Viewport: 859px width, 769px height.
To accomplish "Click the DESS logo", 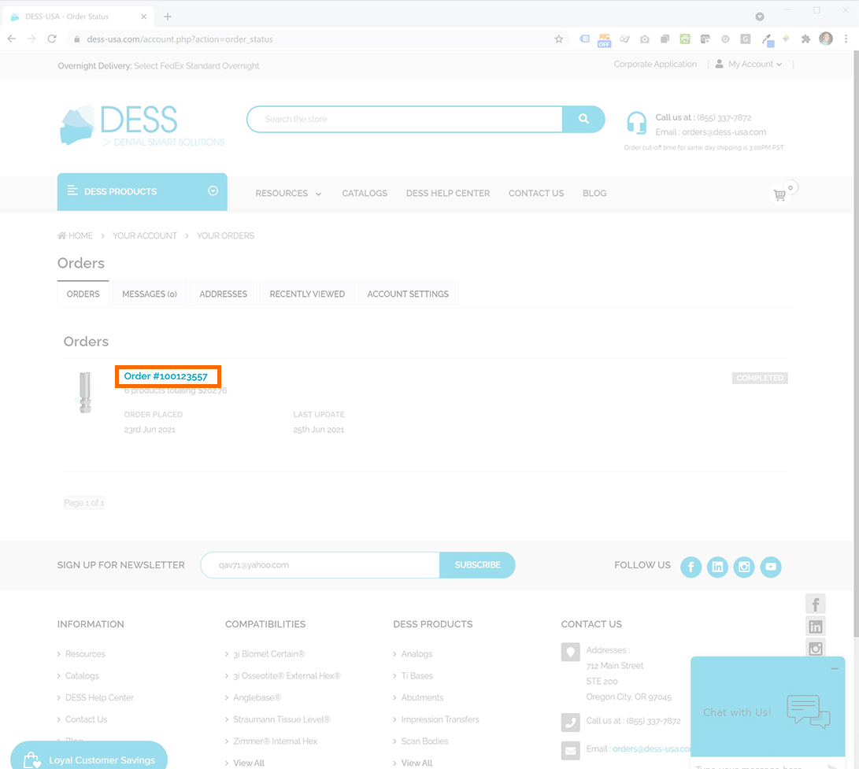I will [142, 125].
